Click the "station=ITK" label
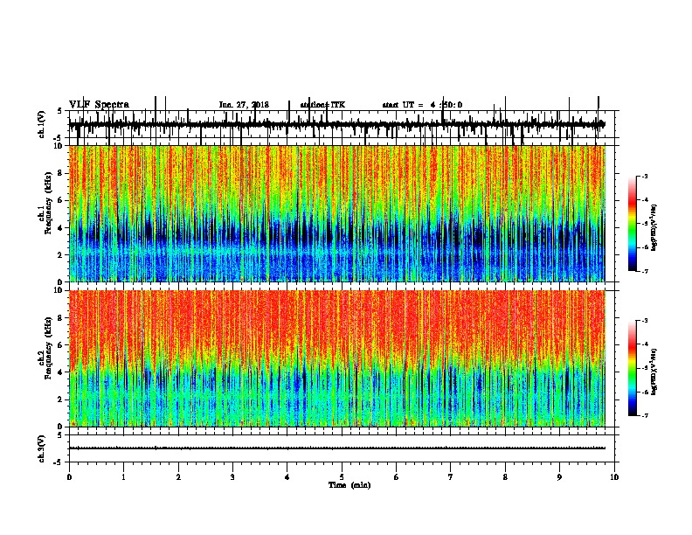The height and width of the screenshot is (535, 692). click(322, 105)
